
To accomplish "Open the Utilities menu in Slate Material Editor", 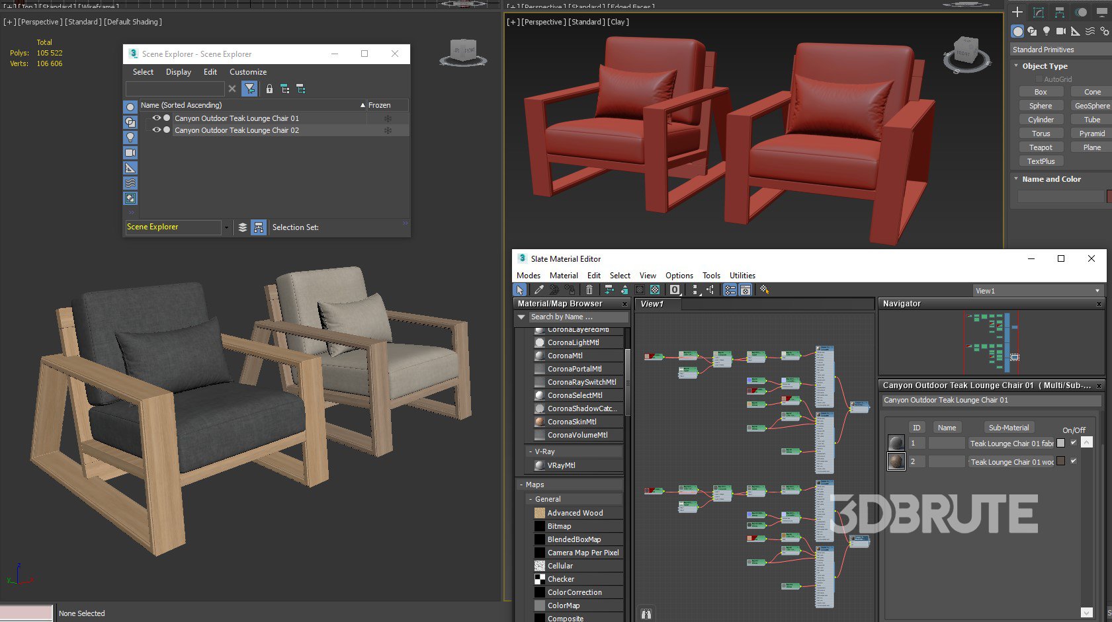I will [742, 276].
